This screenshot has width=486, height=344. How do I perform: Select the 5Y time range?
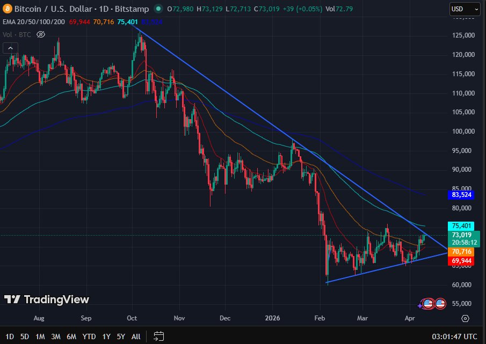pyautogui.click(x=121, y=336)
